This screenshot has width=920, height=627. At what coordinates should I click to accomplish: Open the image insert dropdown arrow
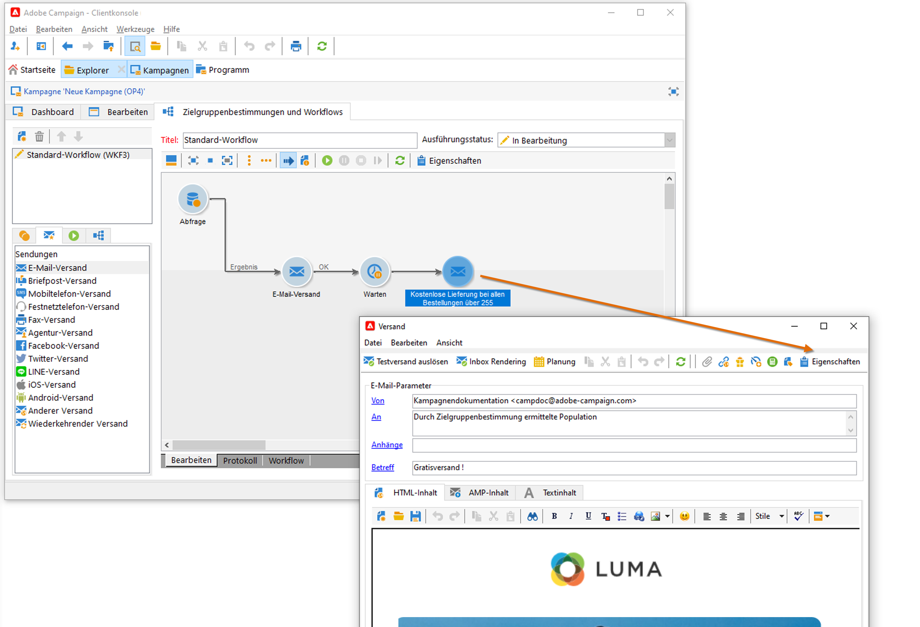[x=667, y=516]
